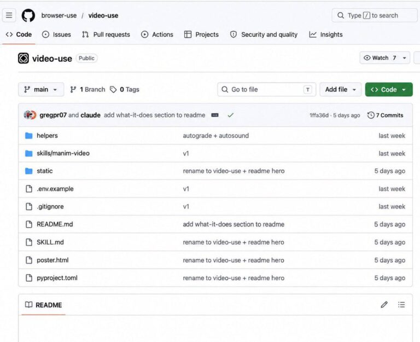Expand the green Code dropdown
This screenshot has height=342, width=420.
point(389,89)
